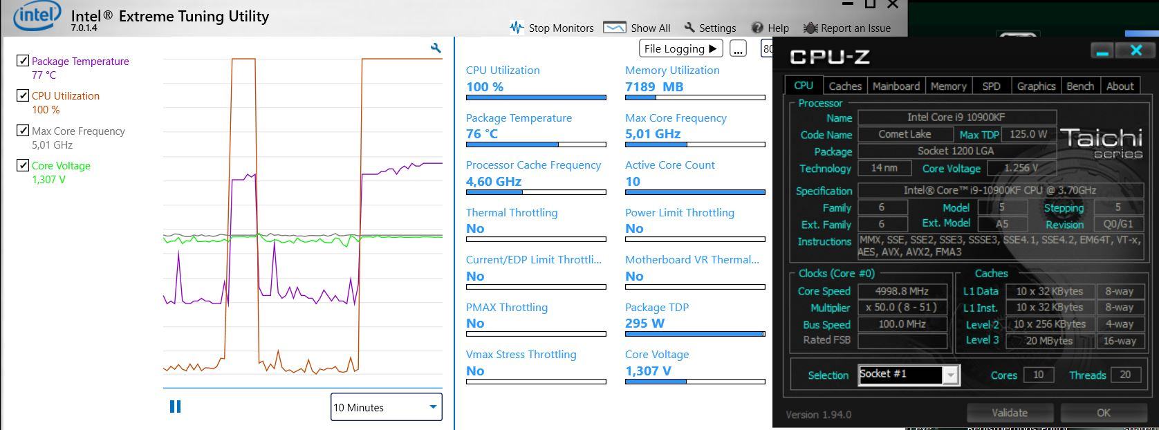Uncheck the Package Temperature checkbox
The image size is (1159, 430).
(23, 61)
